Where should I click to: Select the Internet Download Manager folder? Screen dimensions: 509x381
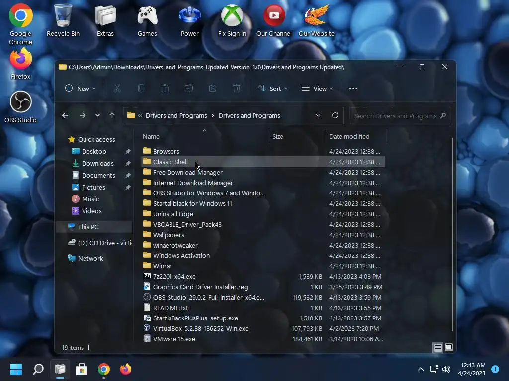click(x=263, y=183)
